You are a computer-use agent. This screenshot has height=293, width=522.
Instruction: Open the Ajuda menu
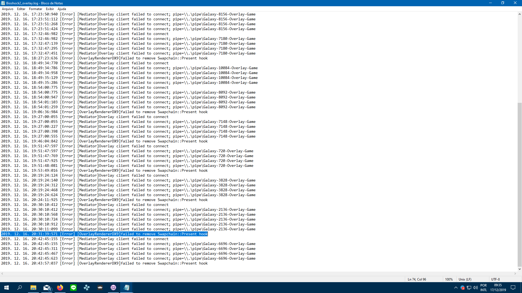[x=62, y=9]
